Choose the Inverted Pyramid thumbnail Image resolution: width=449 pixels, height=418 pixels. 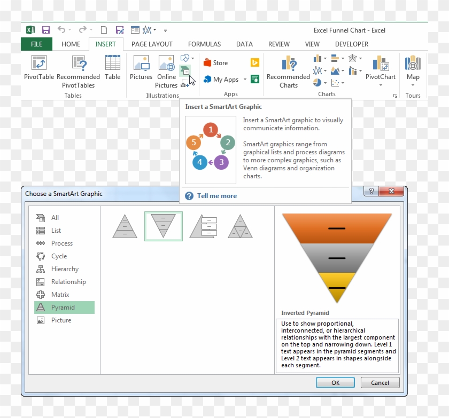tap(163, 226)
